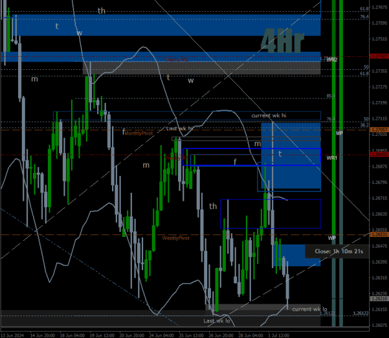Select the 38.2 Fibonacci level label

point(365,125)
